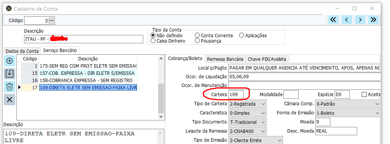Go to previous record arrow button
This screenshot has height=144, width=390.
point(347,19)
